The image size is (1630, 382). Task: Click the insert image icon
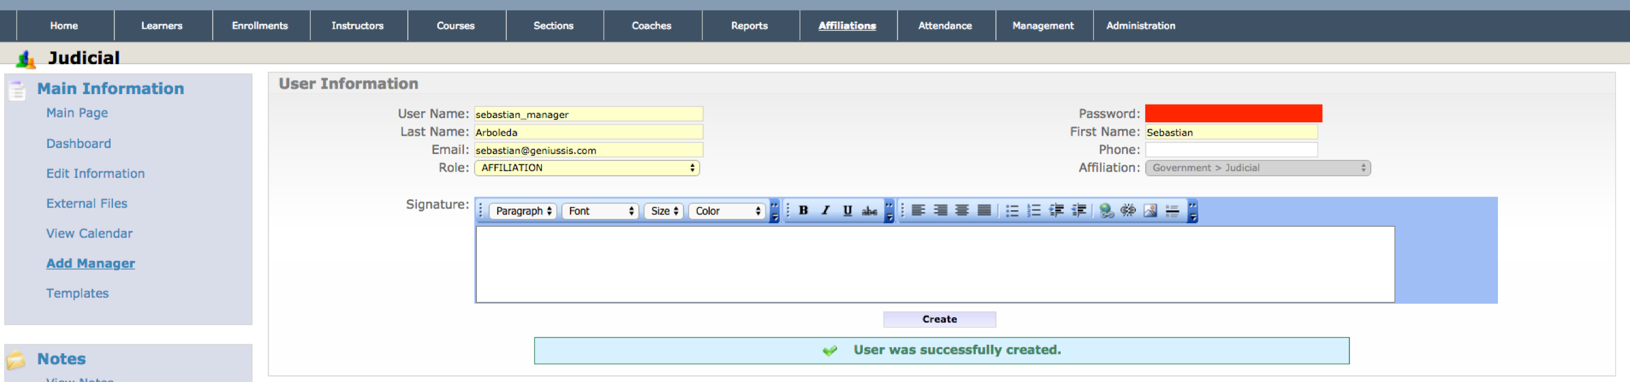tap(1151, 211)
